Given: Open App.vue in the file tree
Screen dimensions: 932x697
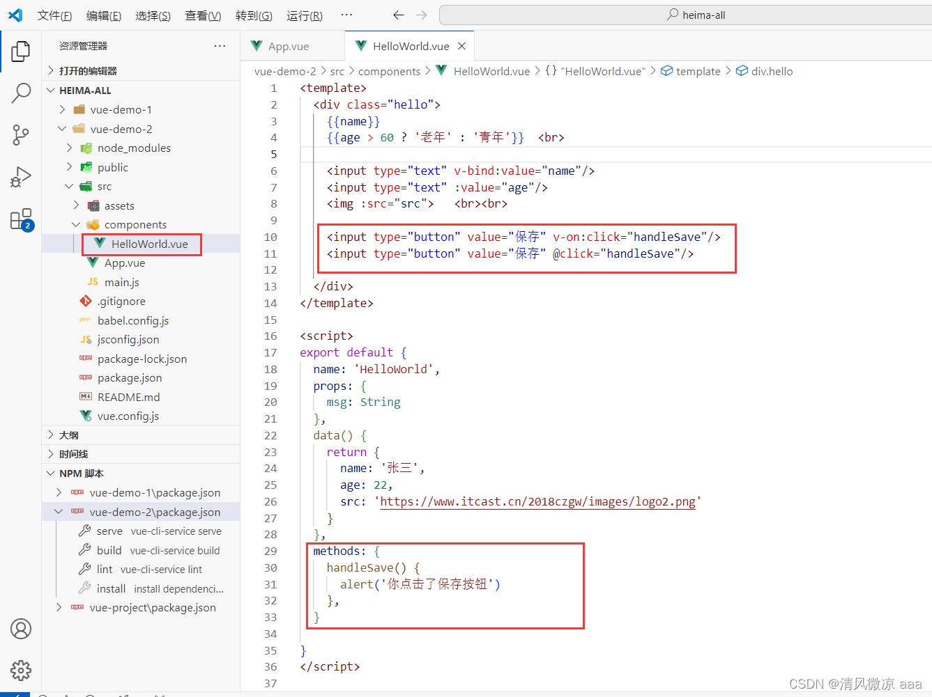Looking at the screenshot, I should 141,263.
